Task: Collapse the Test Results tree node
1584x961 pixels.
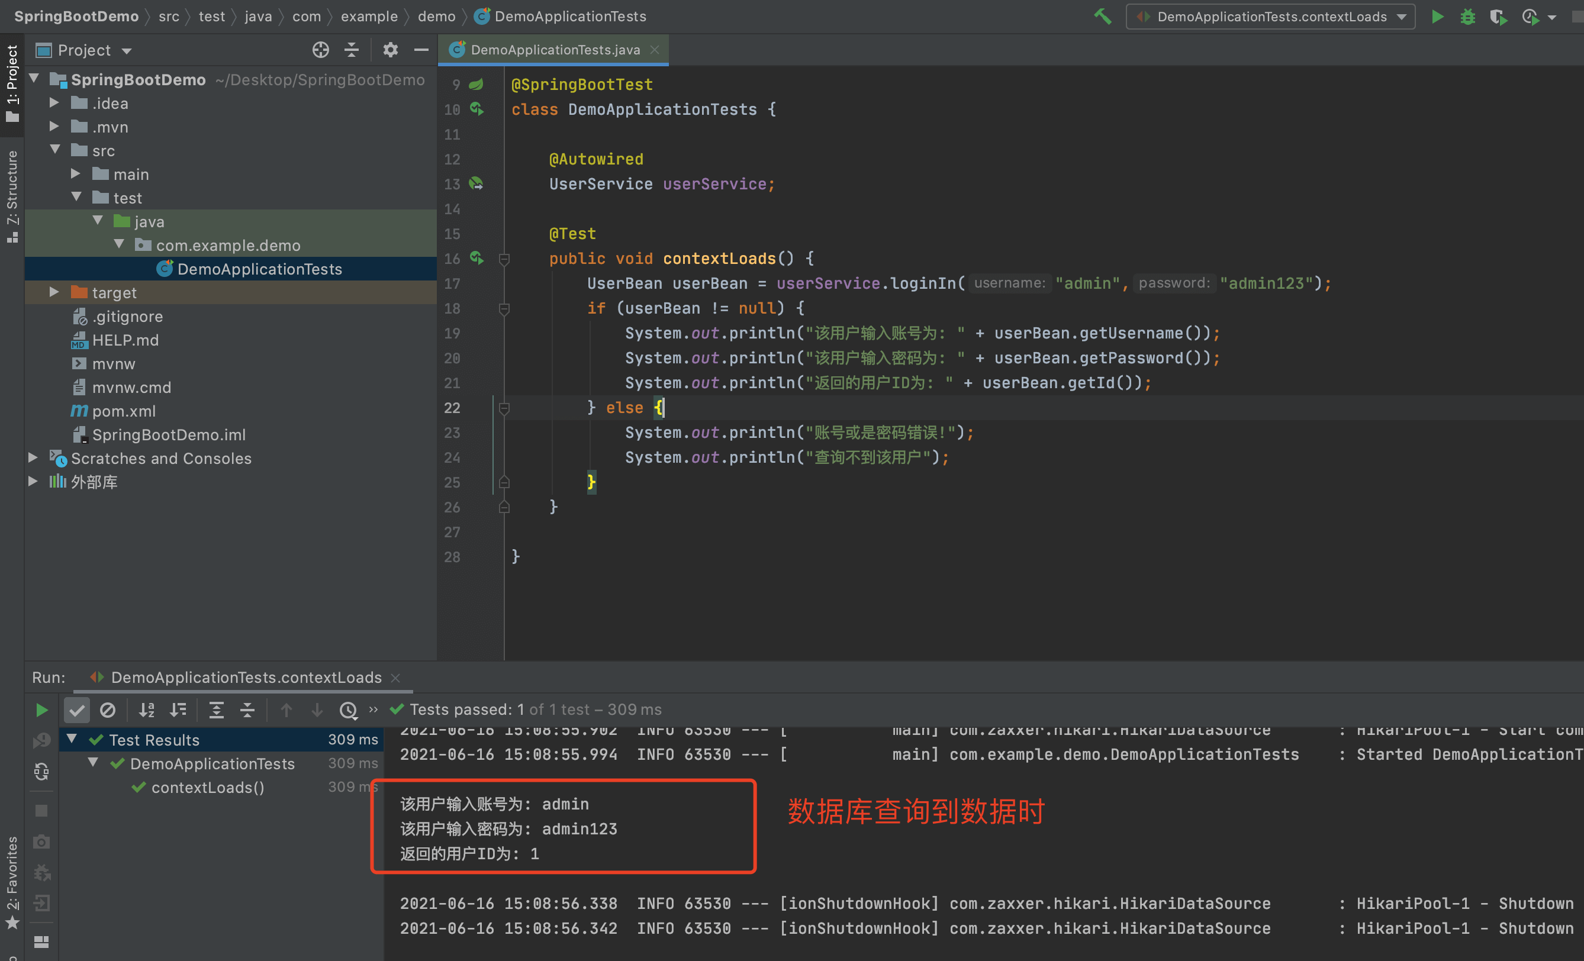Action: pyautogui.click(x=72, y=739)
